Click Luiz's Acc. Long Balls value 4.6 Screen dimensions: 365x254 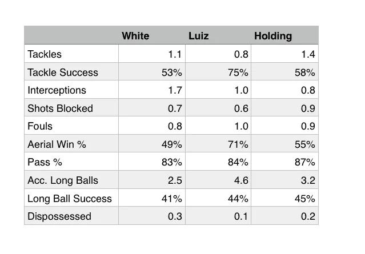point(242,180)
